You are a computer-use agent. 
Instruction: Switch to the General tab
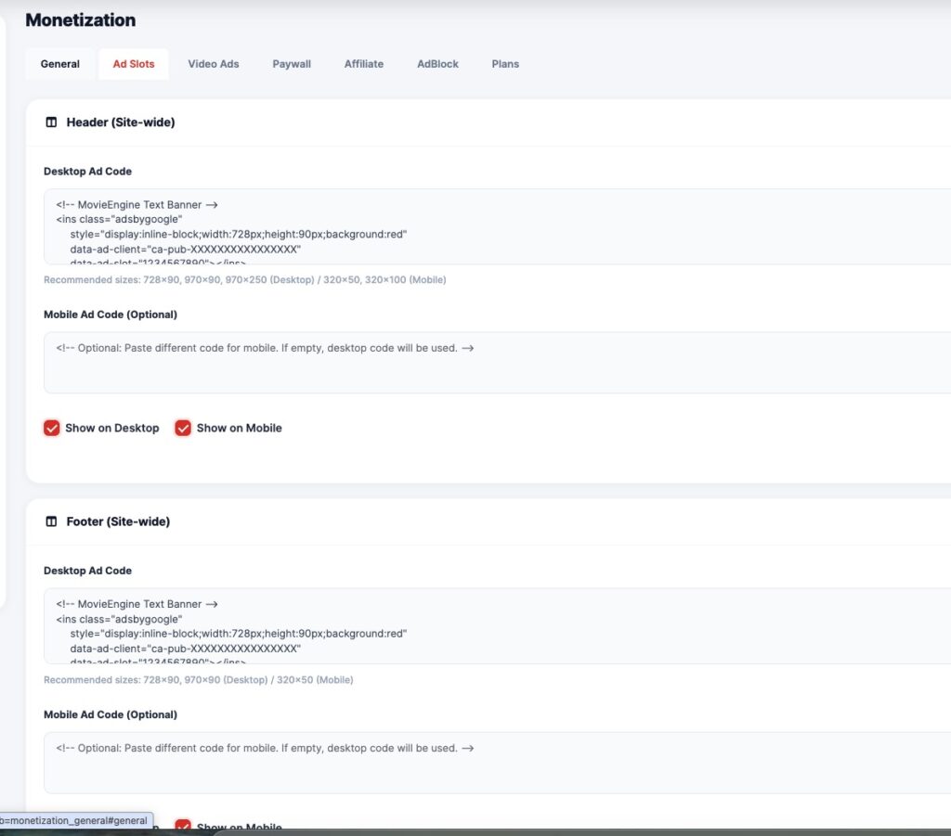point(60,64)
